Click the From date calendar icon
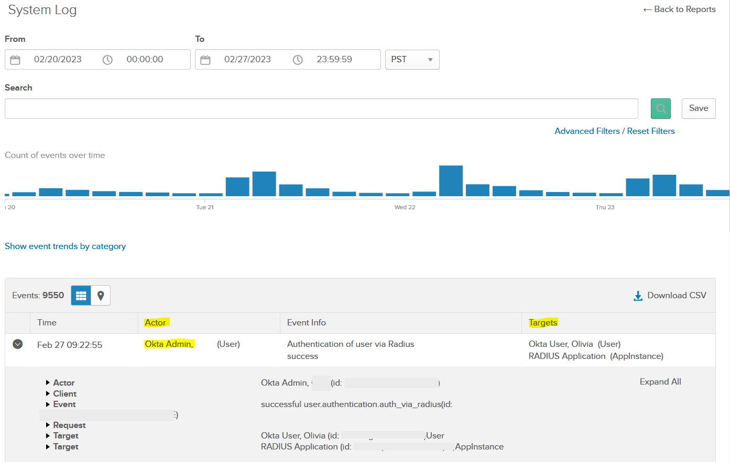 coord(15,60)
